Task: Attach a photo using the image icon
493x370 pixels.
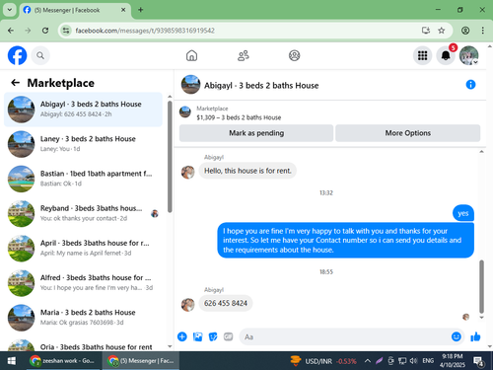Action: coord(197,336)
